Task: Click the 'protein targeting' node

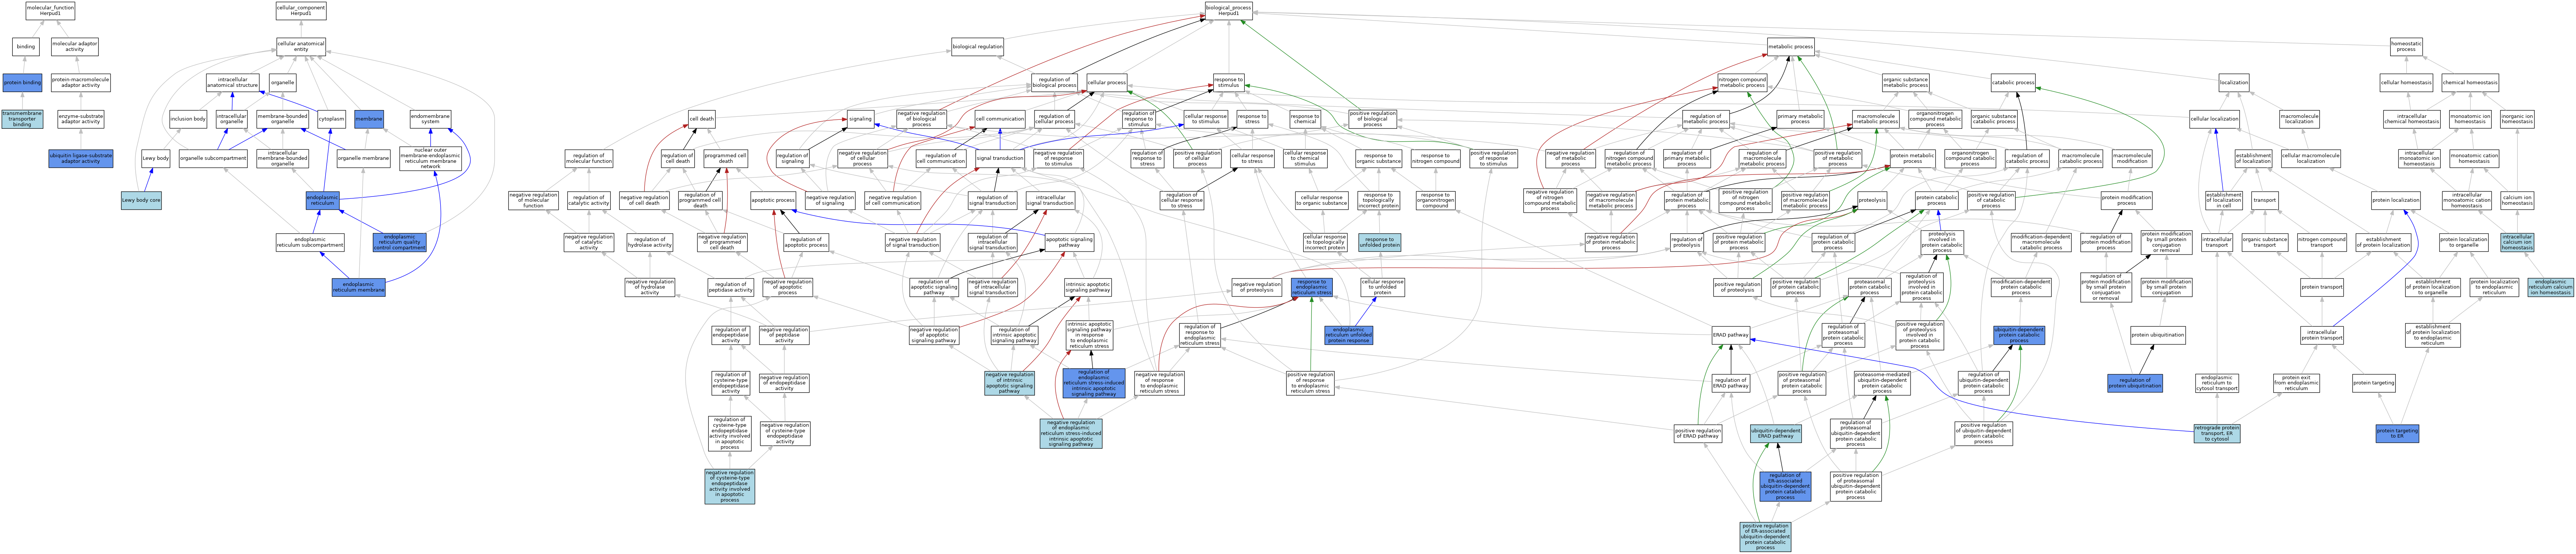Action: tap(2373, 383)
